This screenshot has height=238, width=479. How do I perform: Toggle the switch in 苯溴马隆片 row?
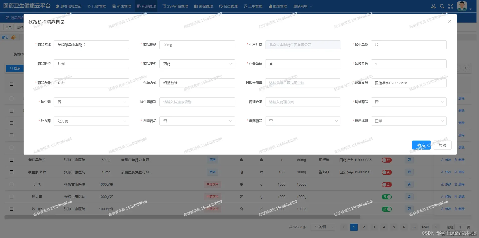pos(387,160)
